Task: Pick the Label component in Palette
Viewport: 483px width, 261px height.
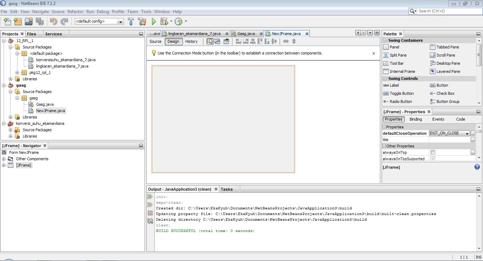Action: [391, 85]
